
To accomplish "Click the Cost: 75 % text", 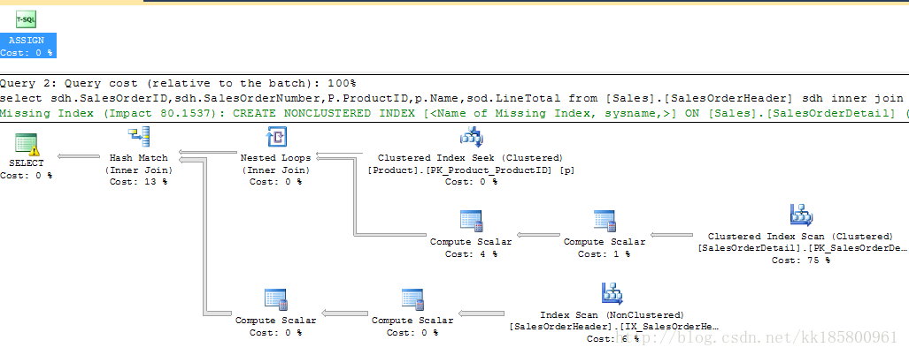I will (801, 261).
